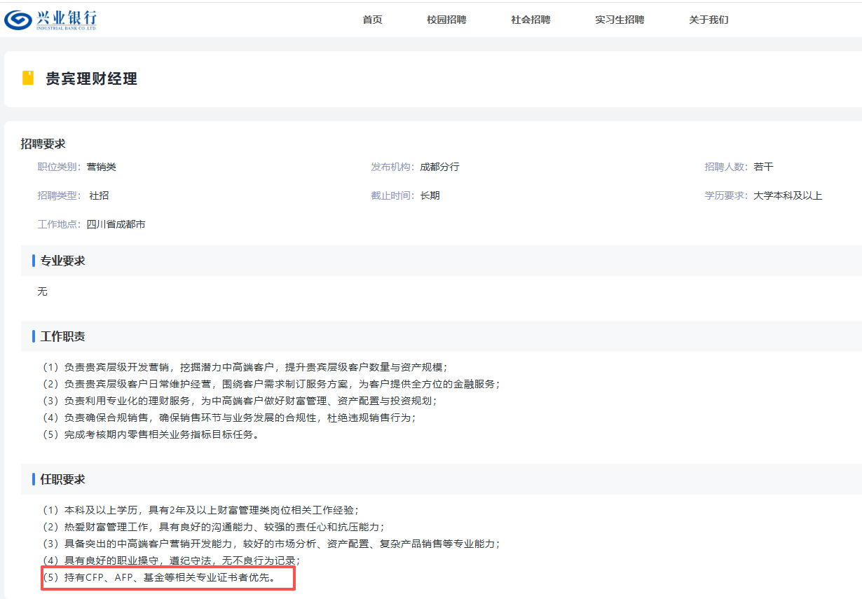Screen dimensions: 862x599
Task: Go to 校园招聘 menu item
Action: (x=446, y=20)
